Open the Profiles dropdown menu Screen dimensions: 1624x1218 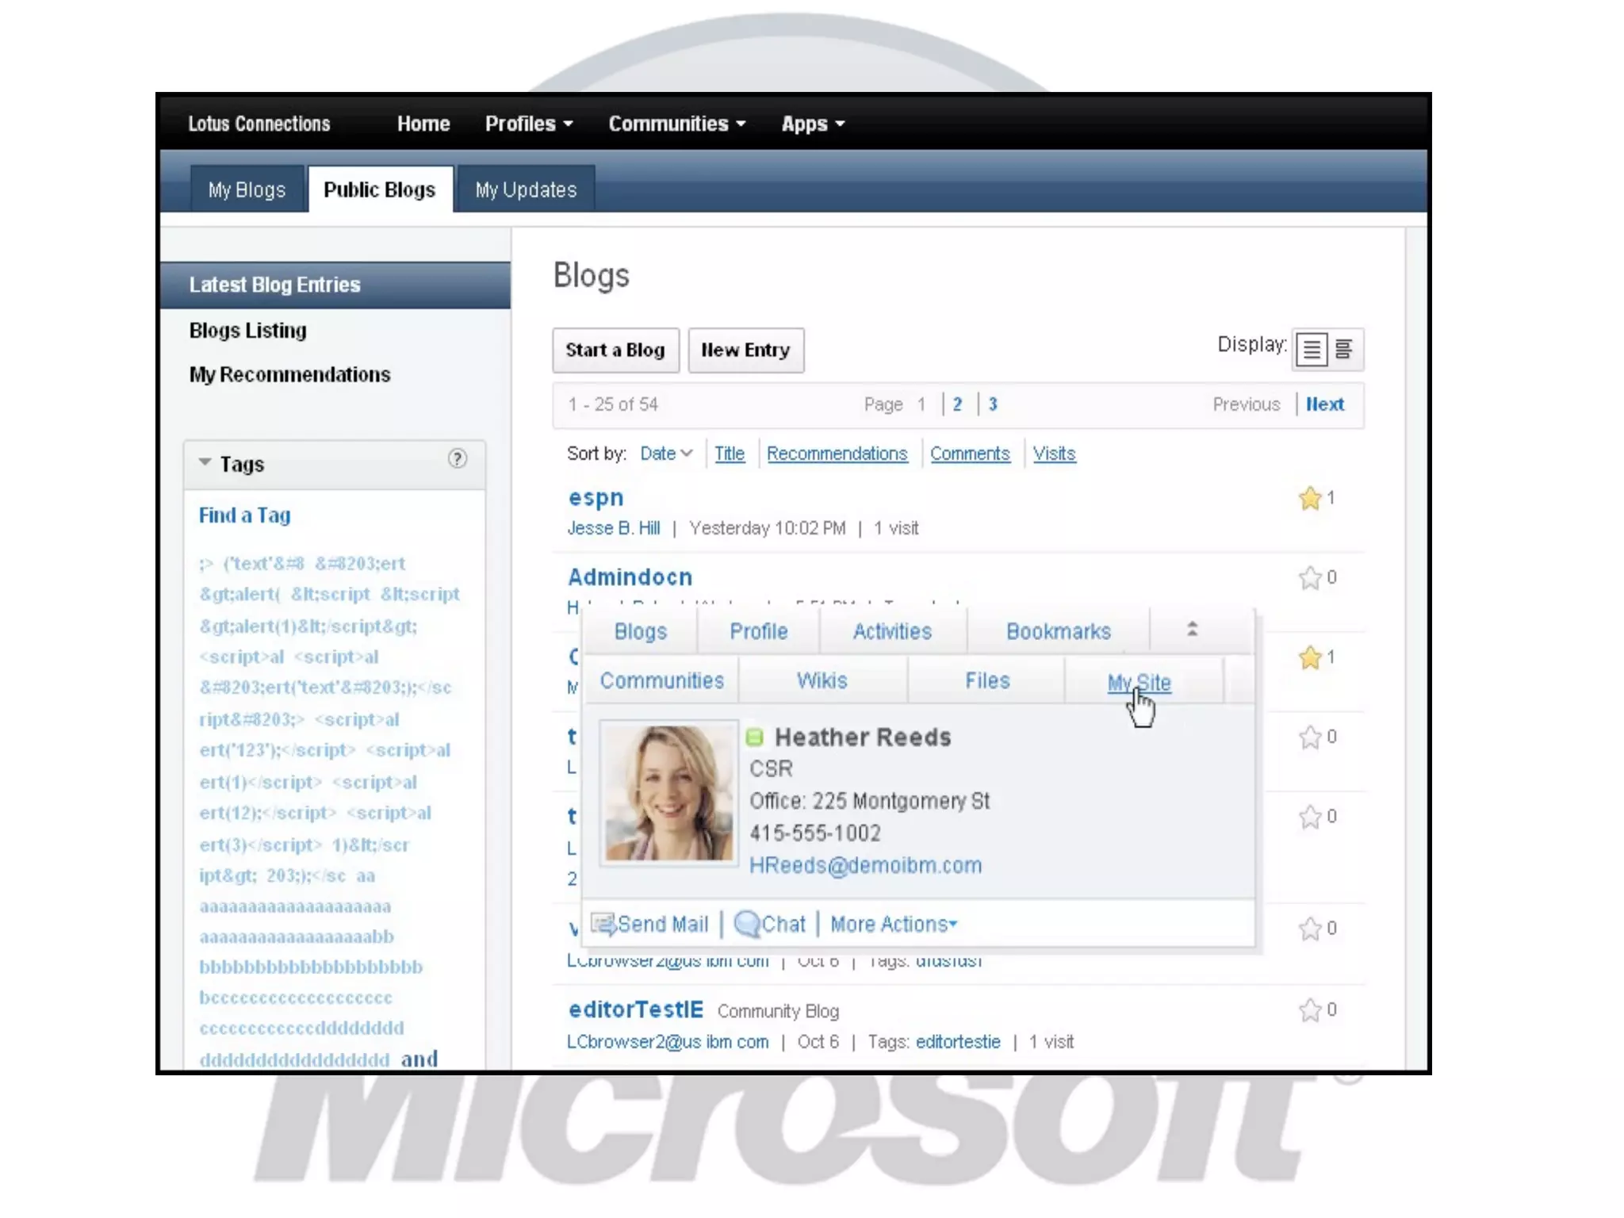tap(528, 124)
